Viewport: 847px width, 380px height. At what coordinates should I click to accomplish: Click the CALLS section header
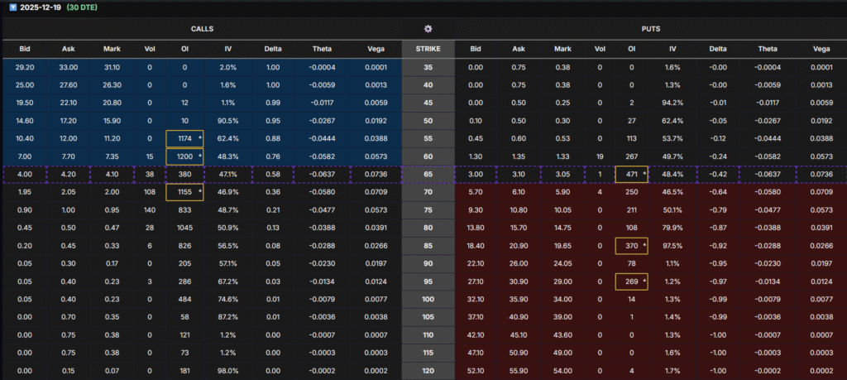201,28
